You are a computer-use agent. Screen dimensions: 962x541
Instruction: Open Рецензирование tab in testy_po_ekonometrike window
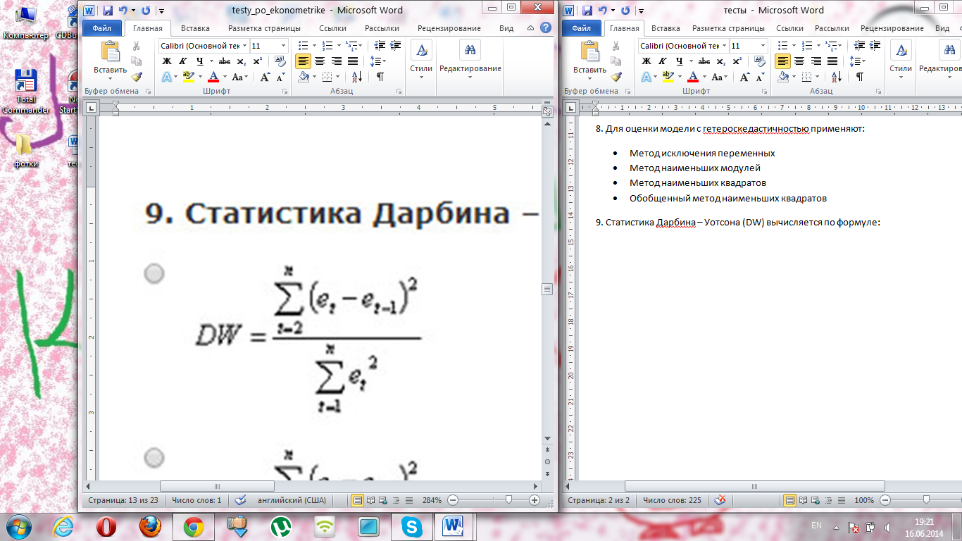click(449, 28)
